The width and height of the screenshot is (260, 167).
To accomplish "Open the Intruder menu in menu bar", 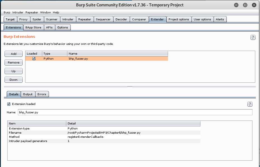I will coord(18,12).
